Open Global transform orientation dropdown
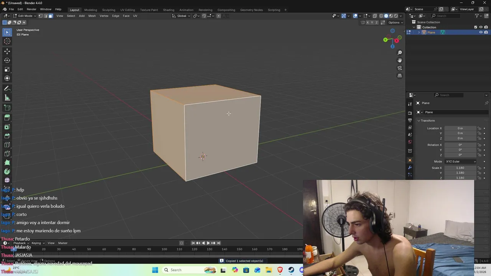The image size is (491, 276). pyautogui.click(x=180, y=16)
